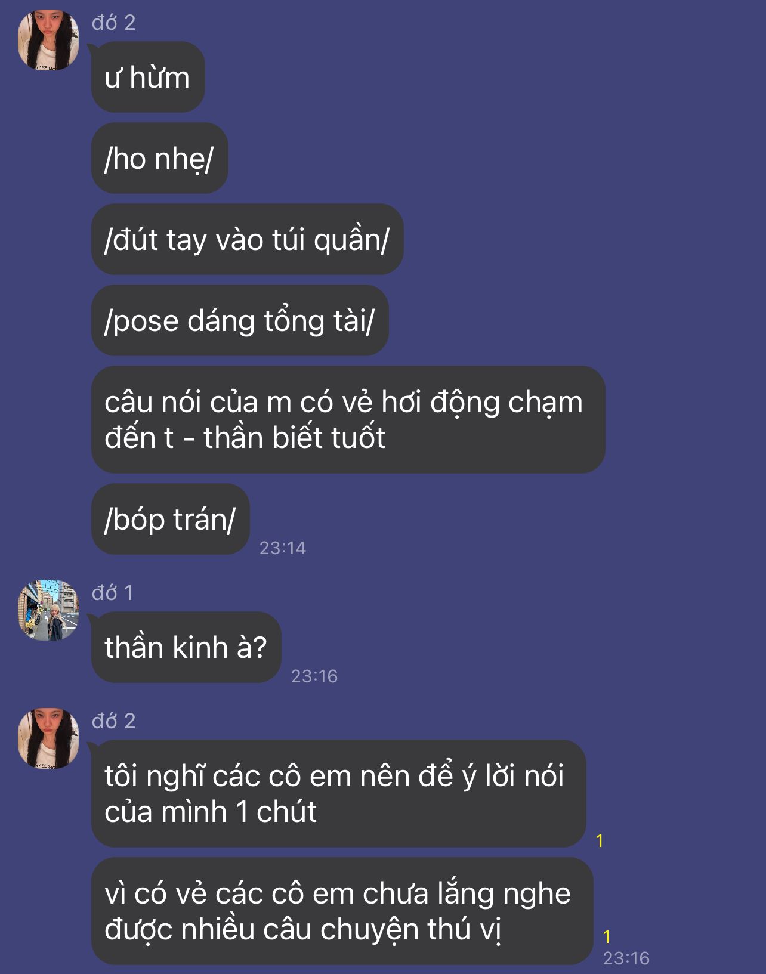Open the đớ 1 profile avatar

pos(48,610)
